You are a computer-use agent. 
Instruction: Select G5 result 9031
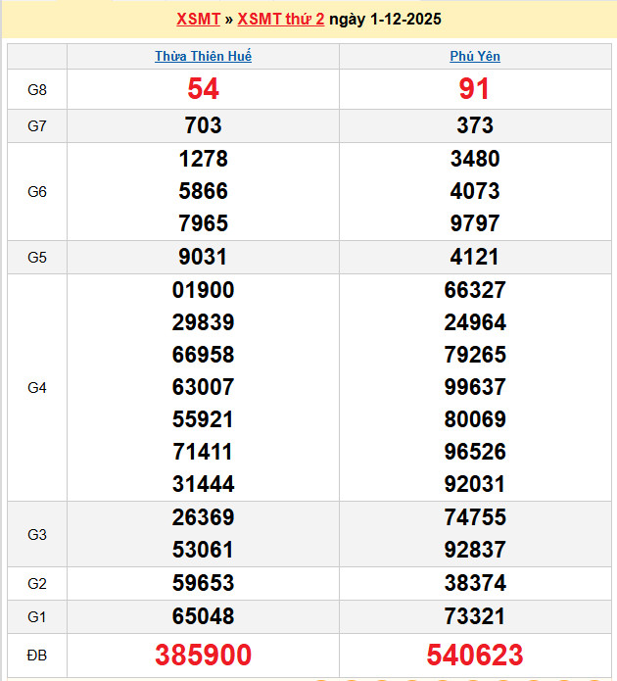click(203, 257)
